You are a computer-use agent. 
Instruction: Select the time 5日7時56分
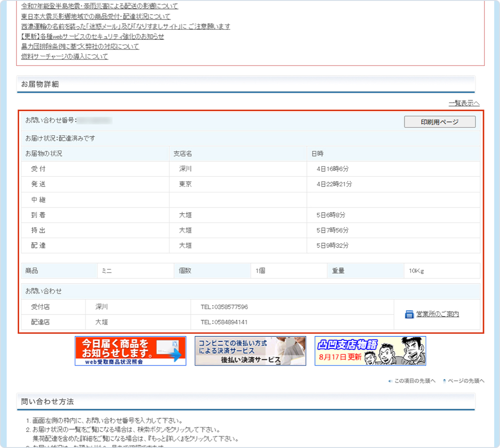[x=333, y=230]
